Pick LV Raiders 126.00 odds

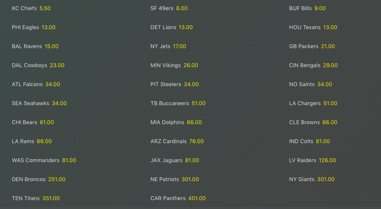coord(327,160)
